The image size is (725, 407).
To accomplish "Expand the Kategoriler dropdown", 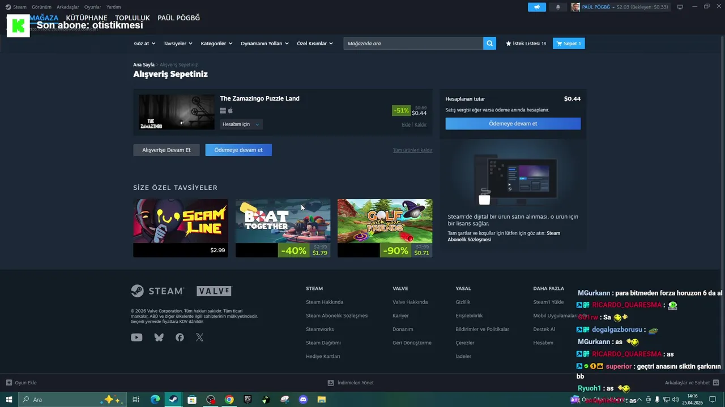I will tap(216, 44).
